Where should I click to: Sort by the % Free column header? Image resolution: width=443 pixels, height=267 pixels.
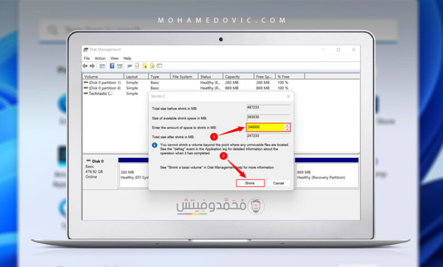tap(290, 77)
